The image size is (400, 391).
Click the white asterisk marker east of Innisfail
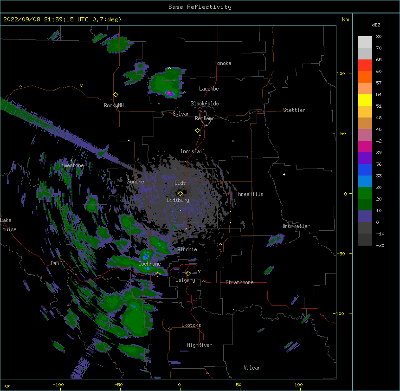click(x=233, y=141)
